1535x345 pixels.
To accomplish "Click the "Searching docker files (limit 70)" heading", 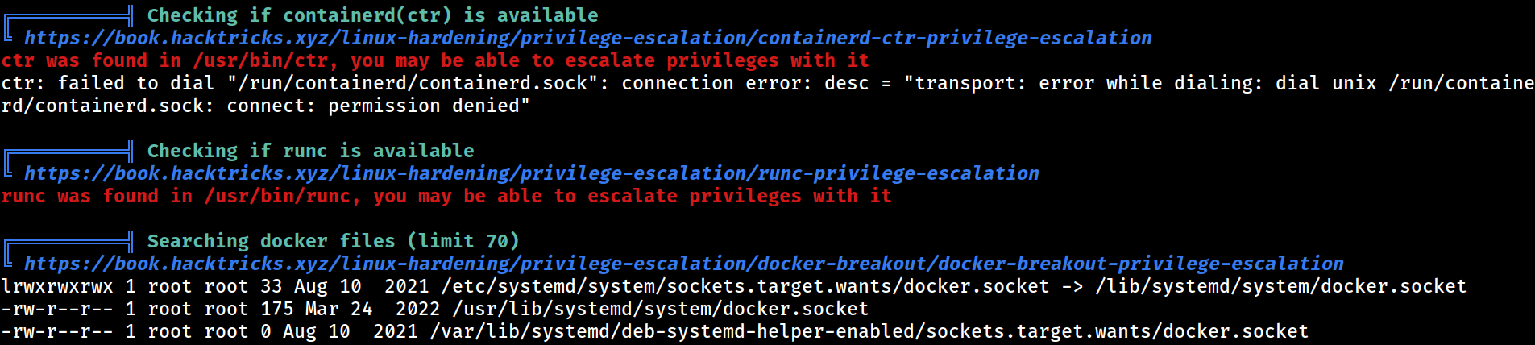I will pos(333,241).
